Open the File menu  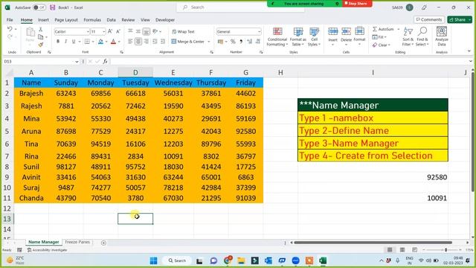pyautogui.click(x=10, y=20)
